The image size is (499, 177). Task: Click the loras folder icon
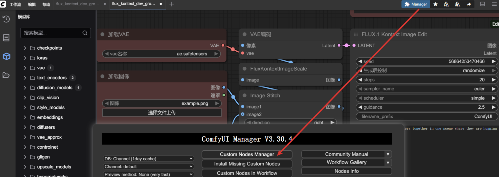coord(32,58)
